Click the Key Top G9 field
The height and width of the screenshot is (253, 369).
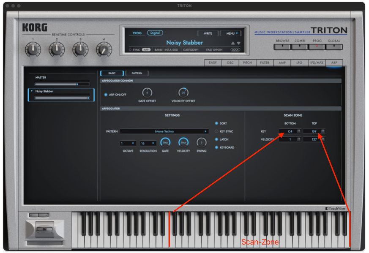[314, 131]
